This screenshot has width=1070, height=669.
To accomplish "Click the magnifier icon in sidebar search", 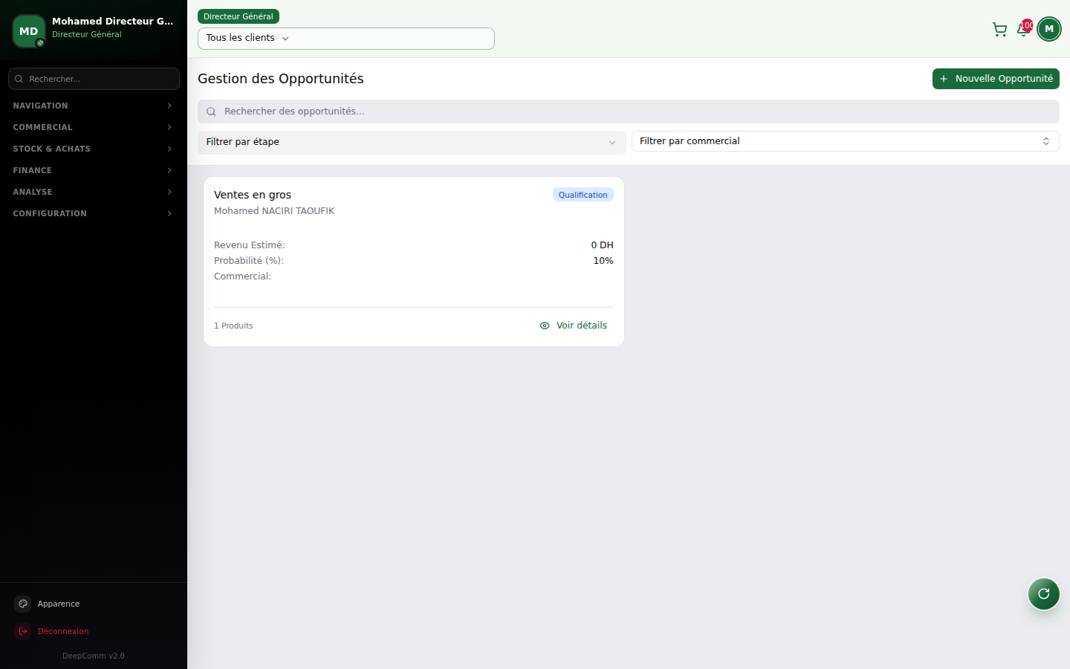I will coord(19,79).
